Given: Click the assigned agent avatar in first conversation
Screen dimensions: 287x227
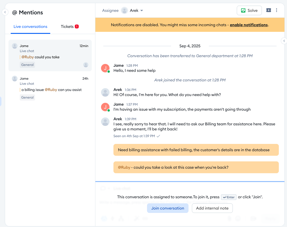Looking at the screenshot, I should pos(86,65).
